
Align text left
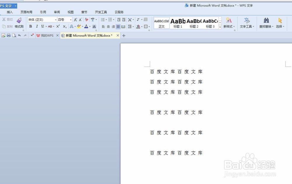click(103, 27)
